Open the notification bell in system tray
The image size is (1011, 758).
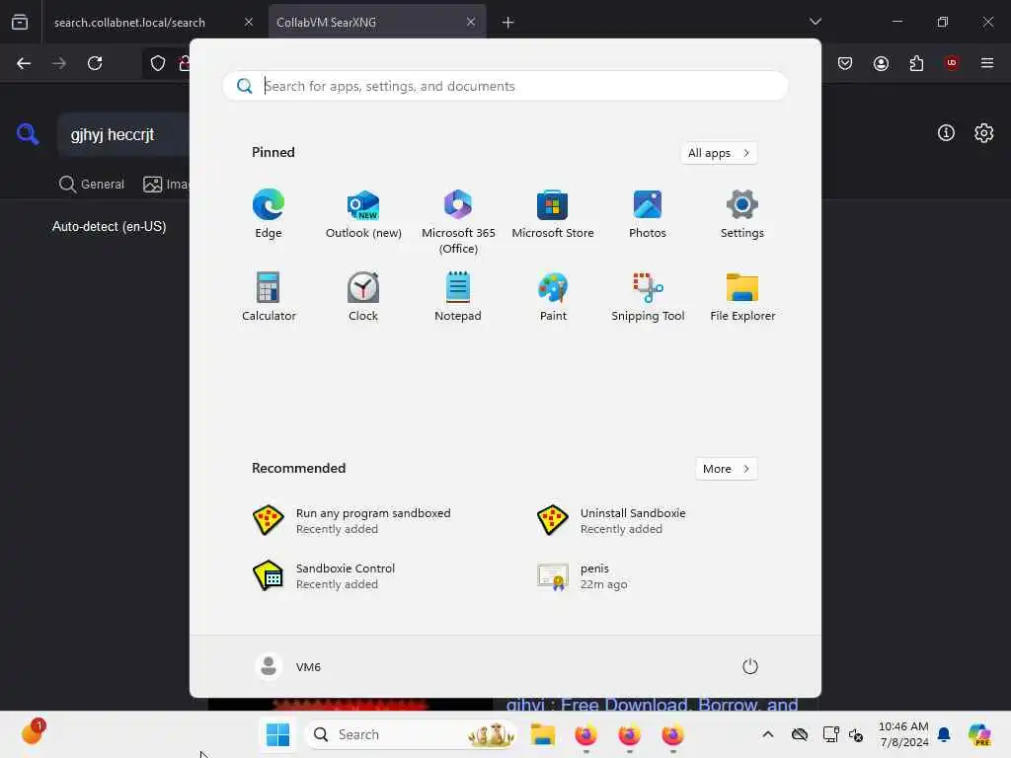[944, 734]
